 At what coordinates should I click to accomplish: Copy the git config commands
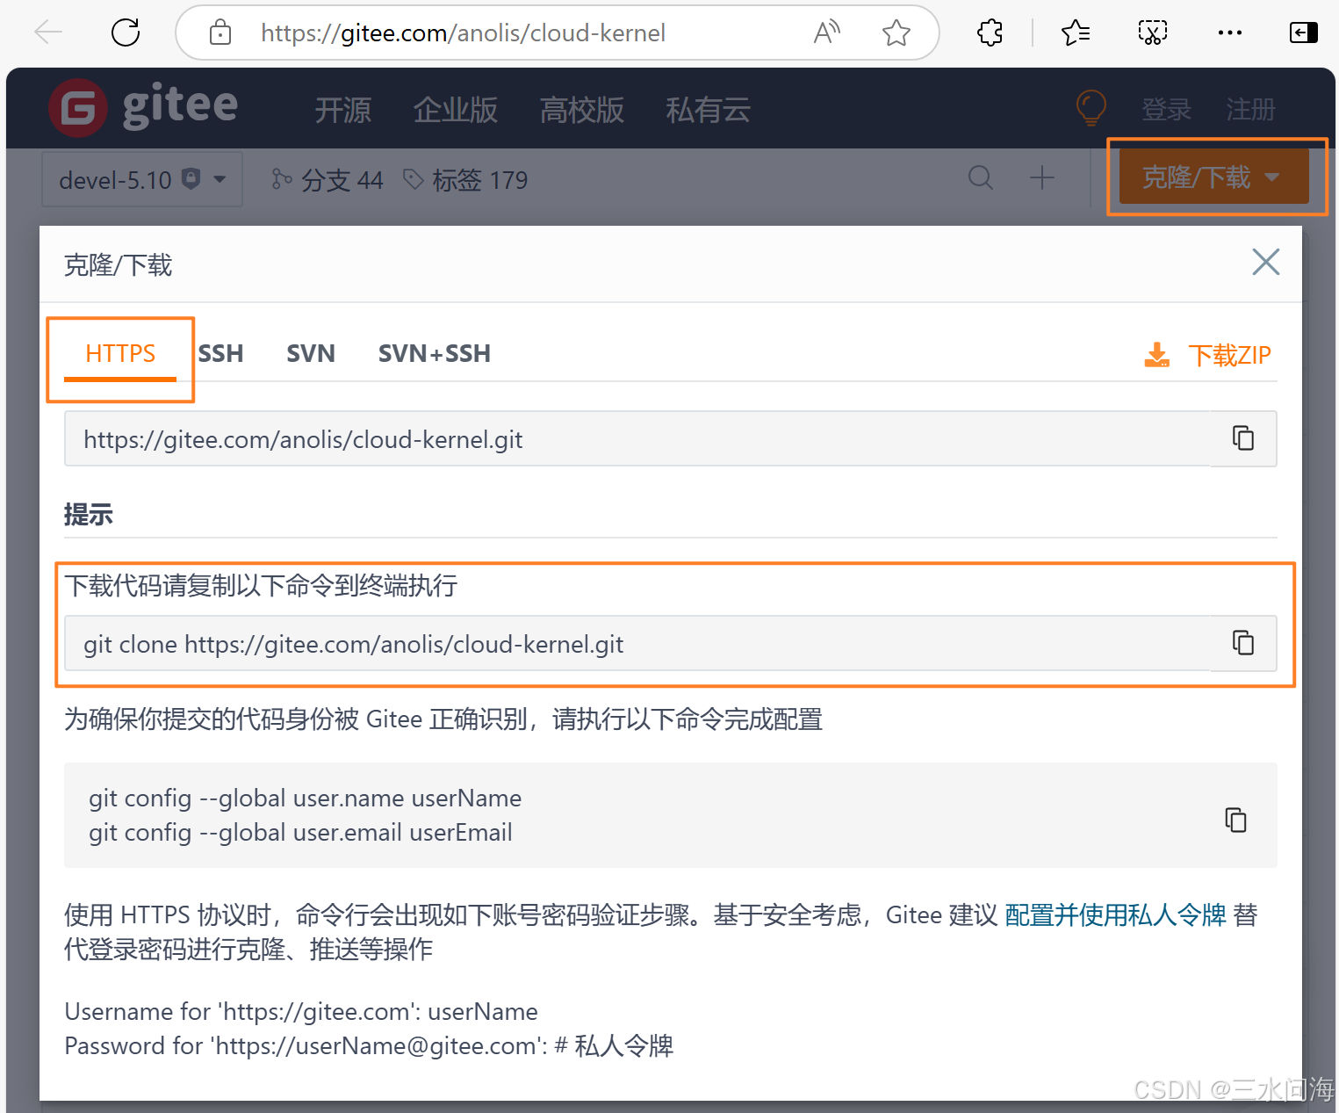(x=1235, y=819)
